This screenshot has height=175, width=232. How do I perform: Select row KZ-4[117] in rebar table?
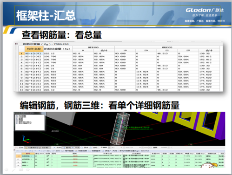click(119, 72)
